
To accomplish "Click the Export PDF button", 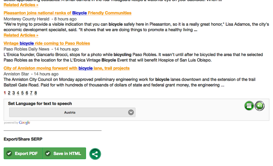I will point(23,154).
